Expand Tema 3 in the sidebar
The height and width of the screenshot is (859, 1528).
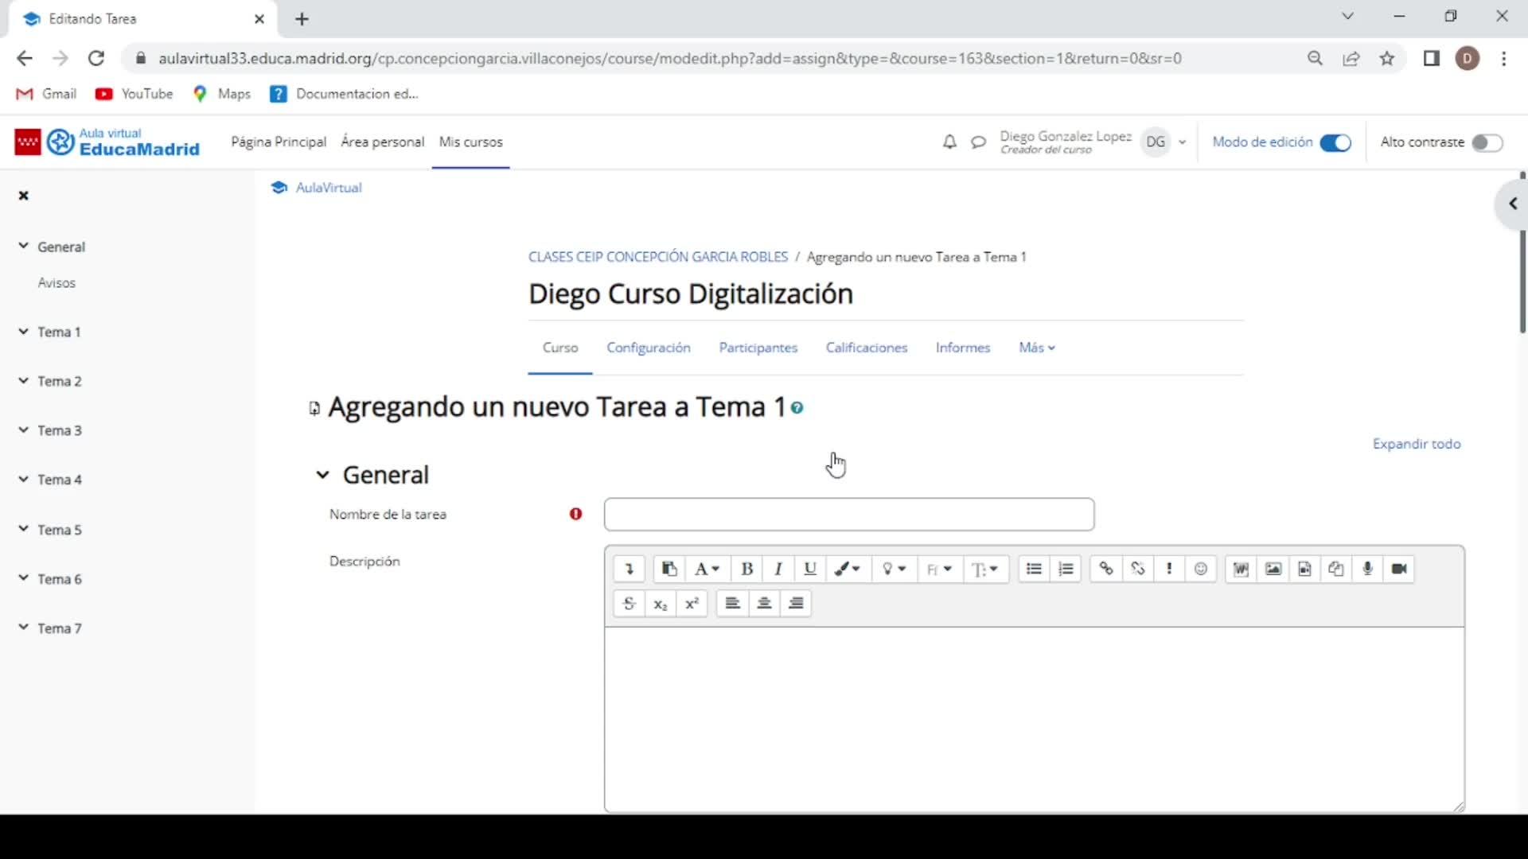coord(24,430)
